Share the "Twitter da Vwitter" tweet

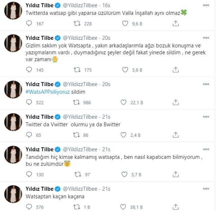pyautogui.click(x=175, y=135)
